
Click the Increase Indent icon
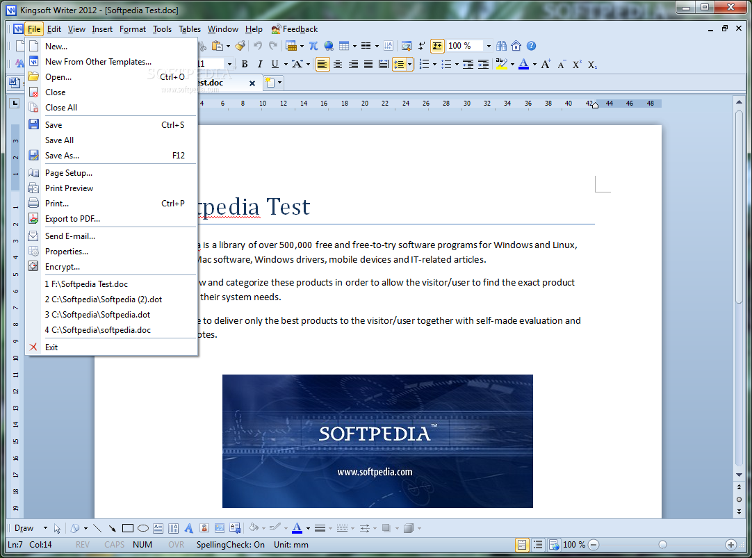(x=484, y=64)
